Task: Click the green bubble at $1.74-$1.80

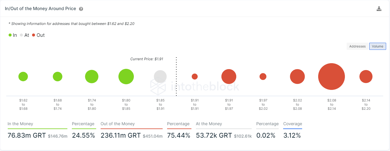Action: tap(92, 77)
